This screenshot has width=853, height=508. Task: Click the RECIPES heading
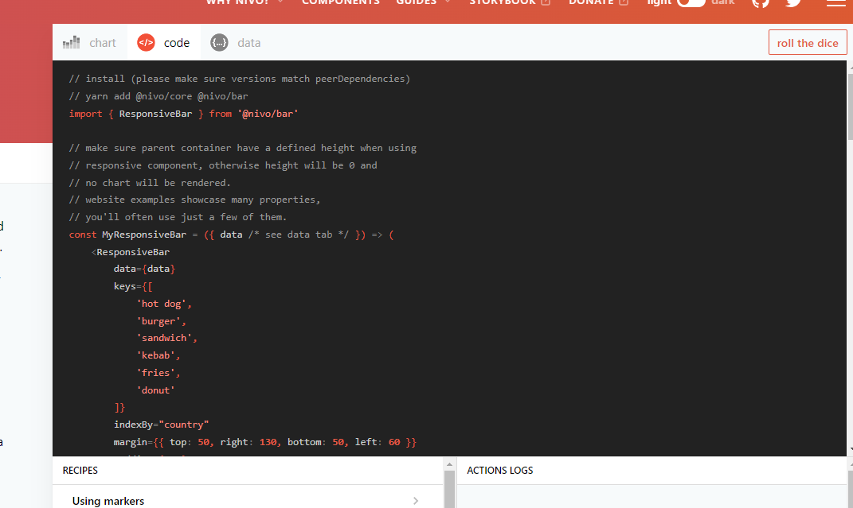[80, 471]
